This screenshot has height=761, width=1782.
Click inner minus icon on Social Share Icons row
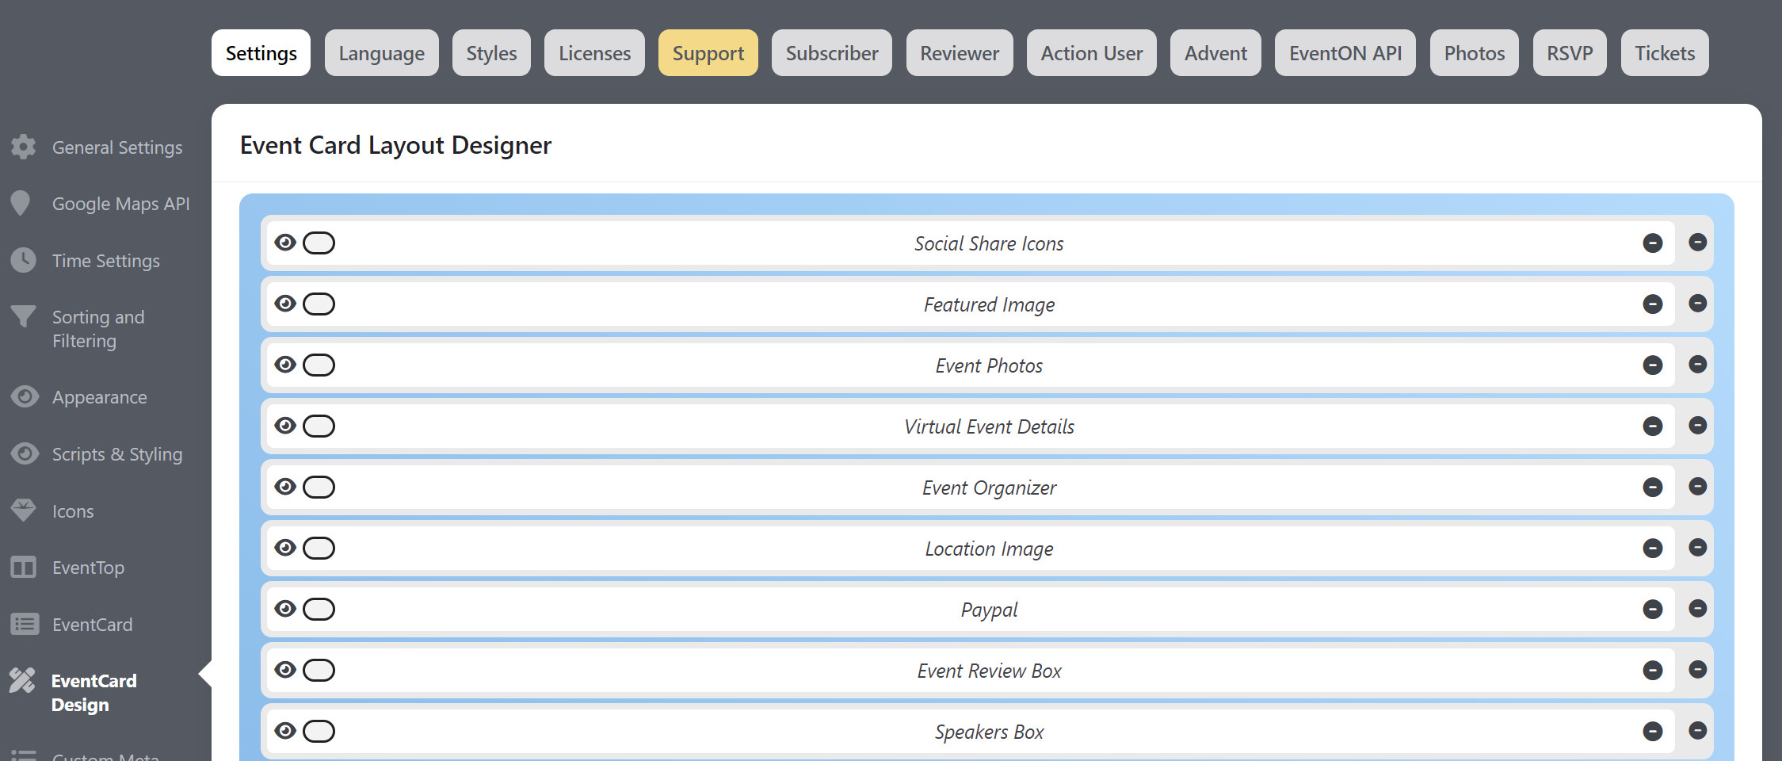(1653, 243)
